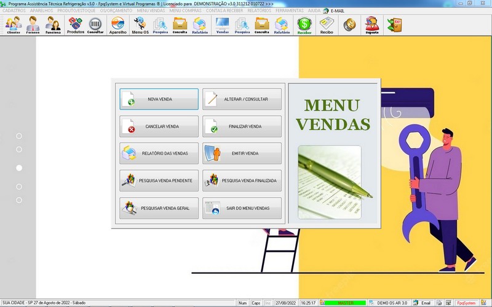Click the network computer icon in status bar

tap(448, 303)
